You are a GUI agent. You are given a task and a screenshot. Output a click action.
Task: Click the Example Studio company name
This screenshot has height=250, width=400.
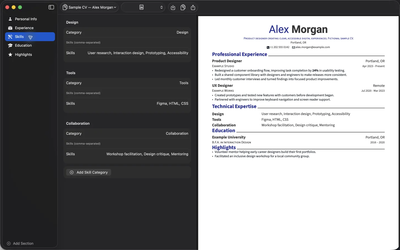point(223,66)
